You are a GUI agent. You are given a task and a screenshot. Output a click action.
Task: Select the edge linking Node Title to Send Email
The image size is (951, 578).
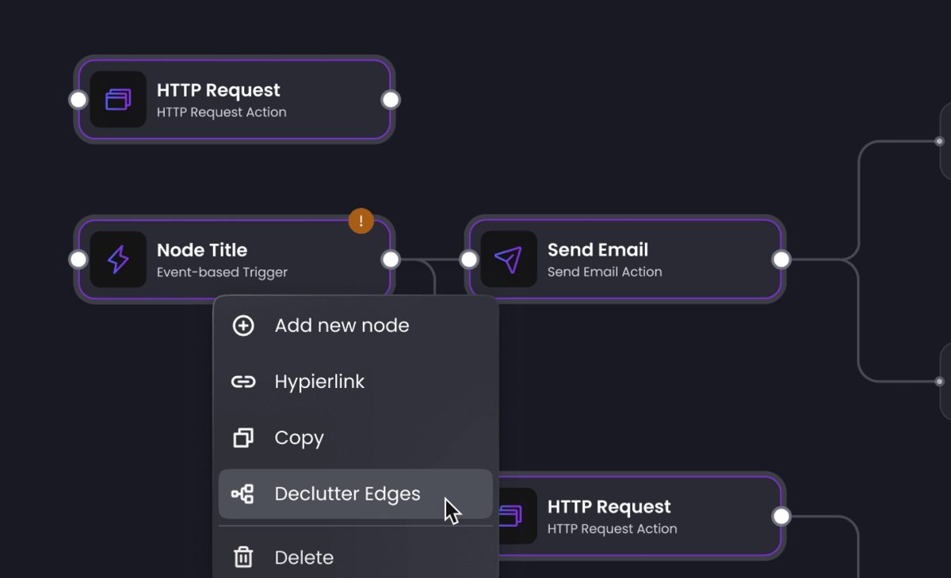point(430,259)
